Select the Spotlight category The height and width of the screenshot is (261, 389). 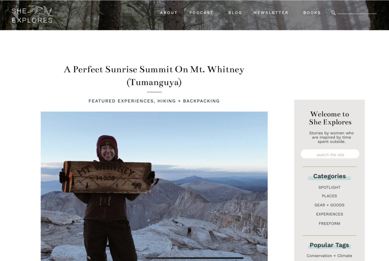(329, 187)
